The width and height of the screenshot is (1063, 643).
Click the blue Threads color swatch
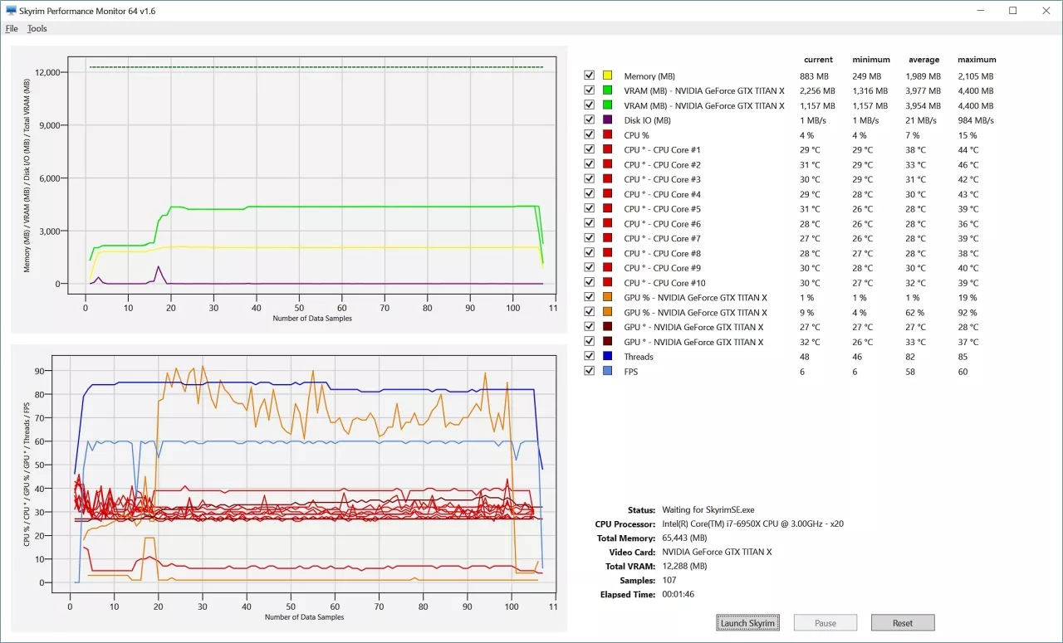pos(608,357)
